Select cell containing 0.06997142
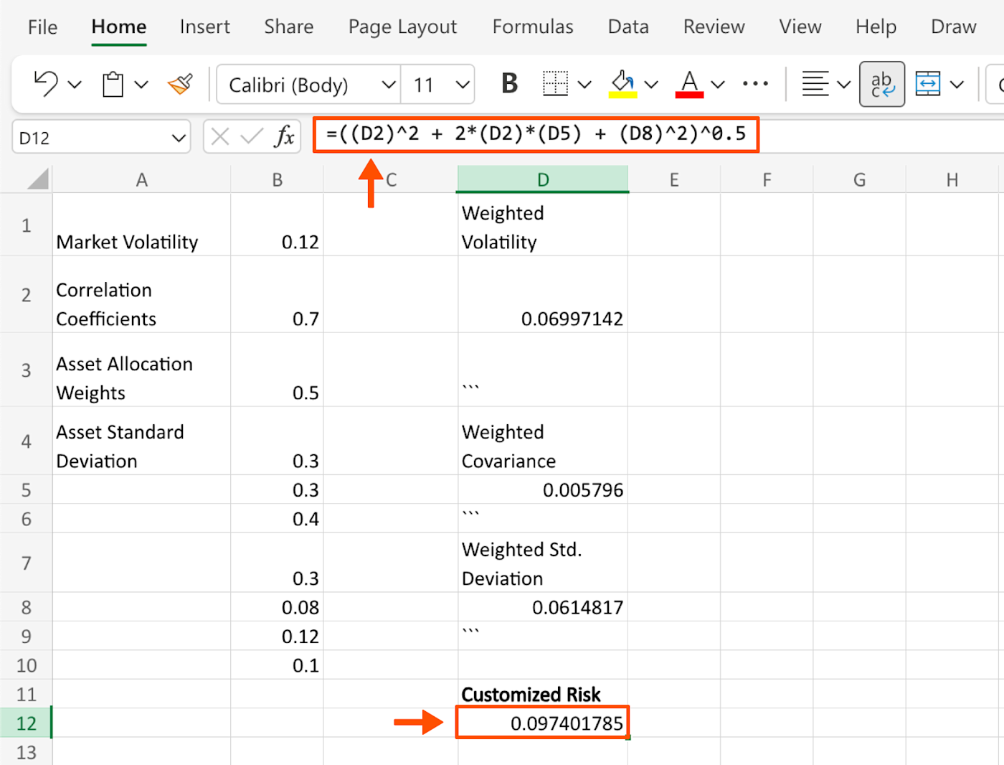Image resolution: width=1004 pixels, height=765 pixels. pyautogui.click(x=543, y=294)
